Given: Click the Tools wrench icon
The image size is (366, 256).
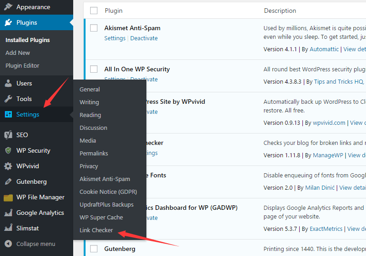Looking at the screenshot, I should coord(8,99).
